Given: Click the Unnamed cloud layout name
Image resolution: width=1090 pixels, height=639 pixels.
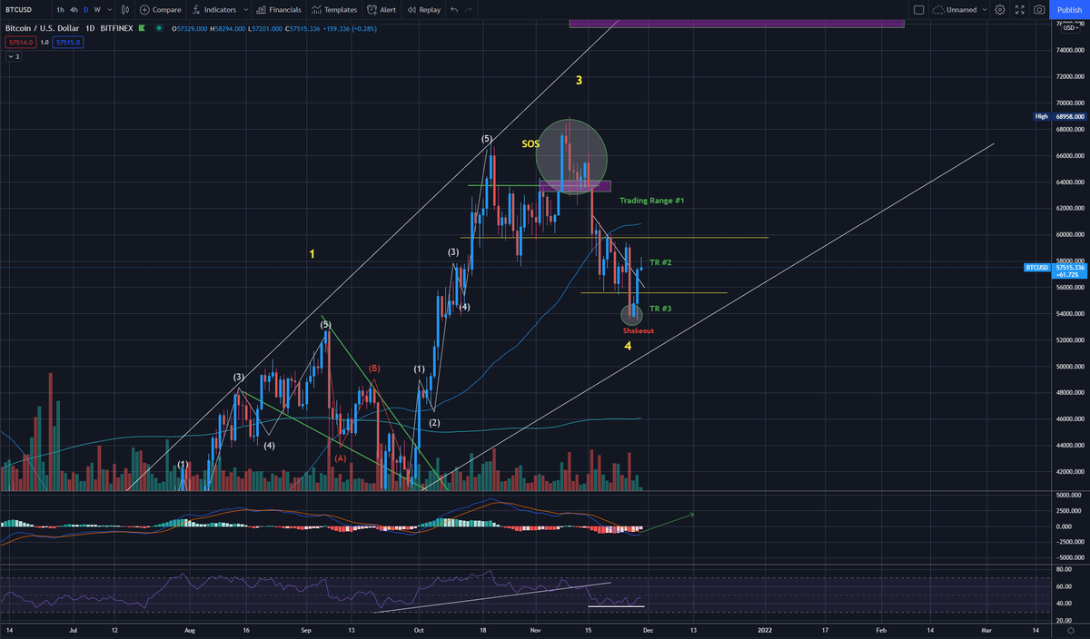Looking at the screenshot, I should [955, 9].
